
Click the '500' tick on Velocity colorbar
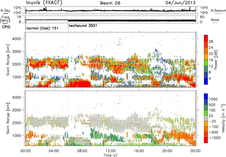pos(212,105)
